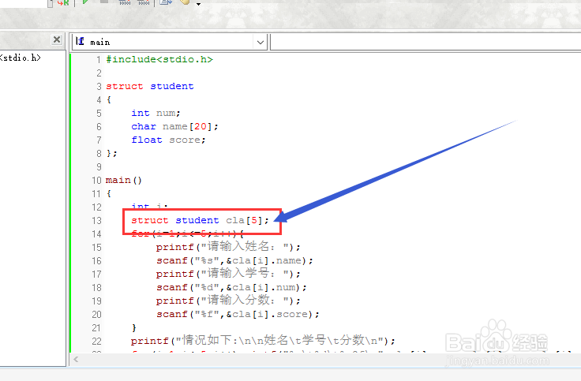Click the horizontal scrollbar left arrow
The height and width of the screenshot is (381, 581).
(76, 359)
